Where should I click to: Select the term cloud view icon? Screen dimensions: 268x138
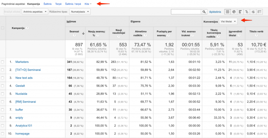click(253, 12)
